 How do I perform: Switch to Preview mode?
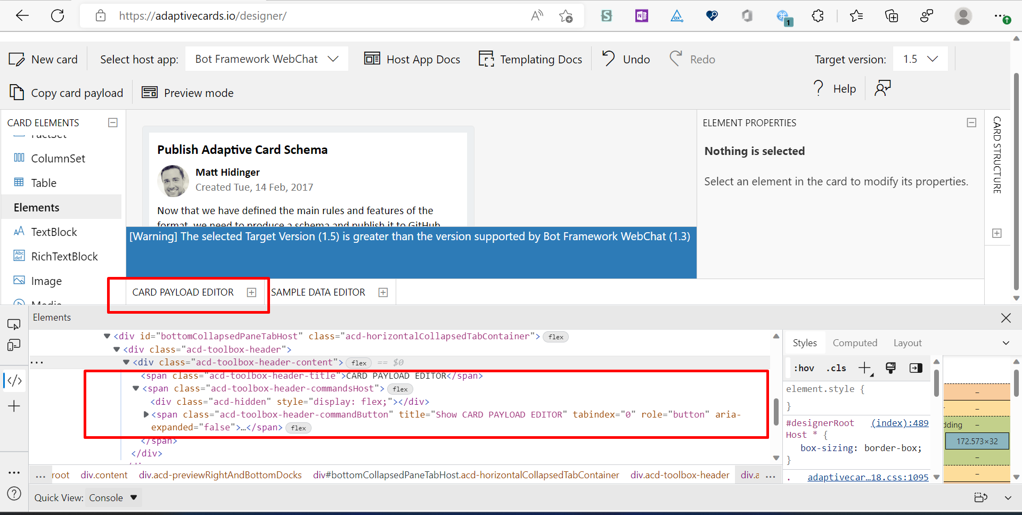click(187, 93)
